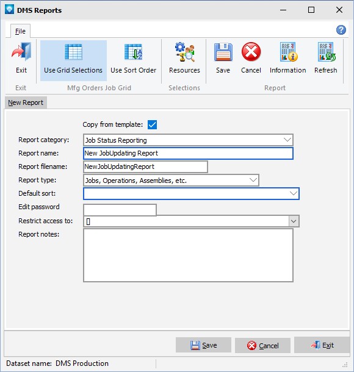Click into the Report notes text area
Image resolution: width=354 pixels, height=372 pixels.
[188, 256]
